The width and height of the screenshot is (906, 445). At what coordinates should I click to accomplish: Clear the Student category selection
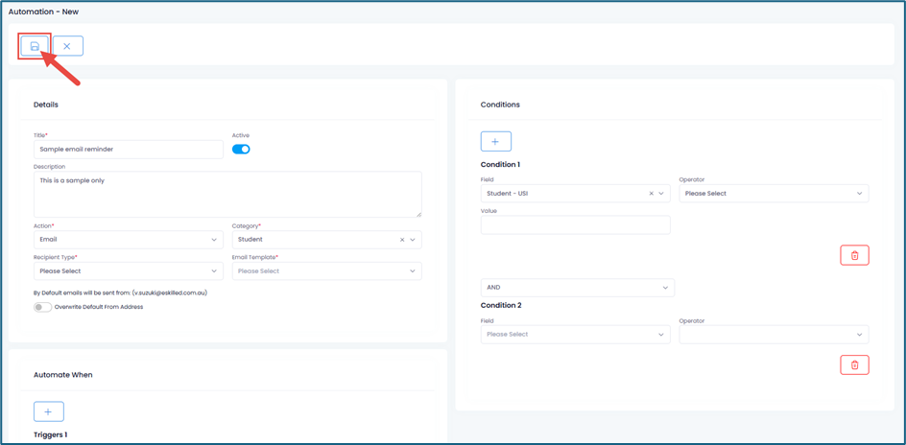pos(402,240)
